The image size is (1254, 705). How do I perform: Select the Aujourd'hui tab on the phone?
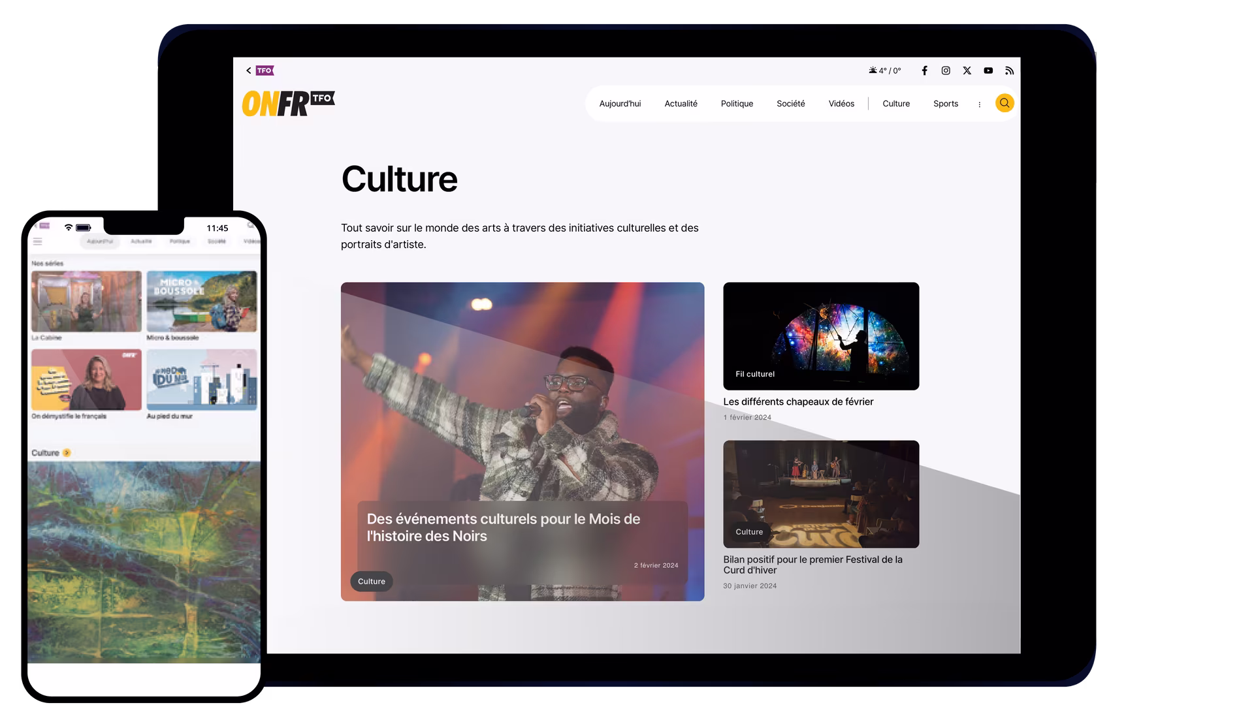pos(100,242)
